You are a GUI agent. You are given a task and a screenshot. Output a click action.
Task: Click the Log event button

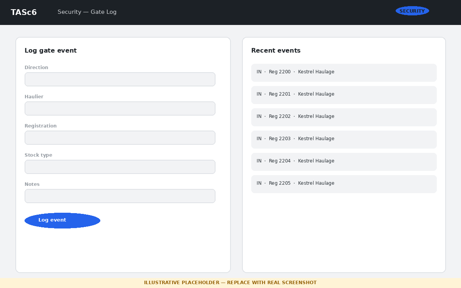coord(62,220)
